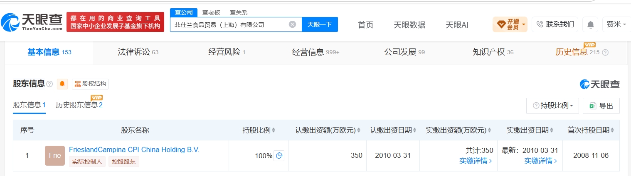Screen dimensions: 631x176
Task: Click the orange bell alert beside 股东信息
Action: click(62, 84)
